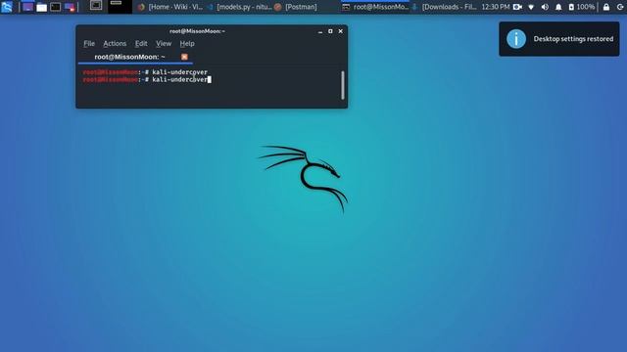The height and width of the screenshot is (352, 627).
Task: Open the terminal File menu
Action: (x=89, y=43)
